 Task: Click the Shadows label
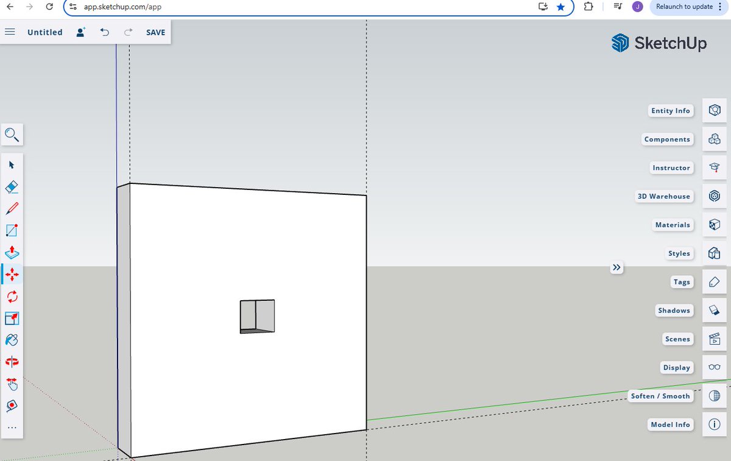coord(674,311)
